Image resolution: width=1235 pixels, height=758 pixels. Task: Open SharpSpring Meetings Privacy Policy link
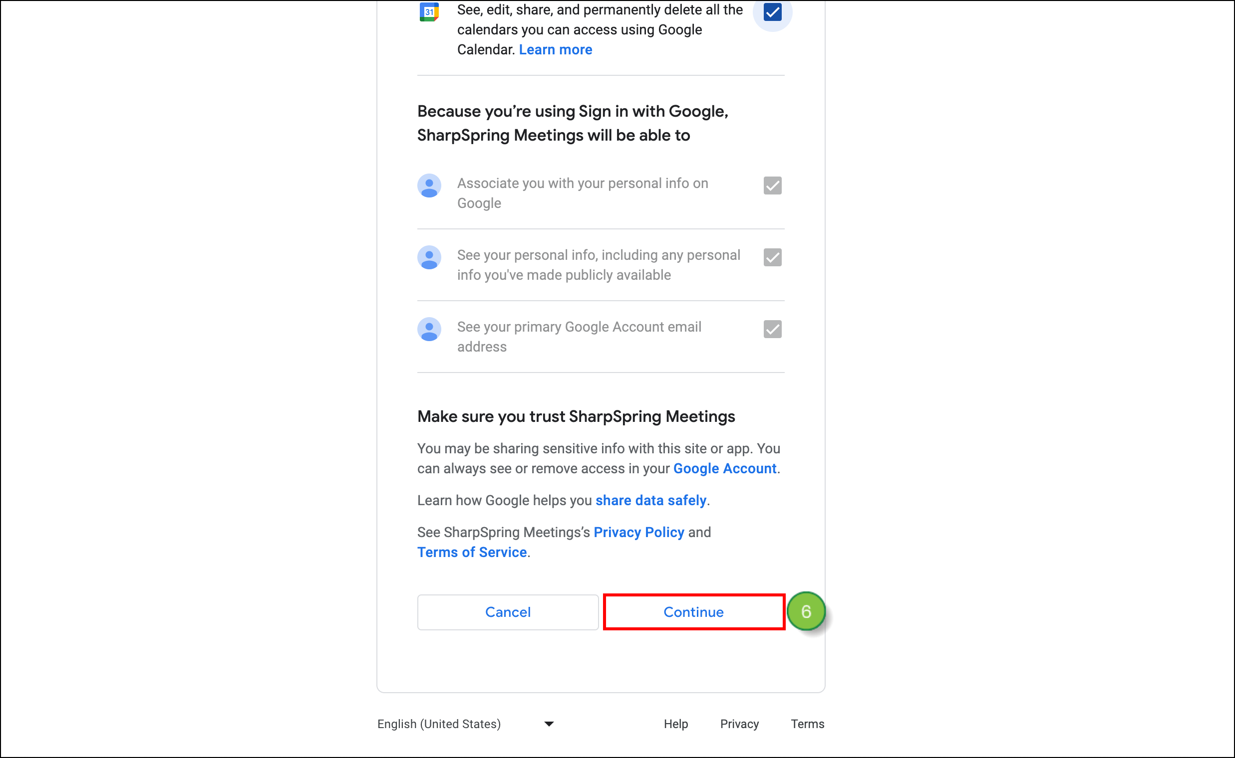click(639, 532)
